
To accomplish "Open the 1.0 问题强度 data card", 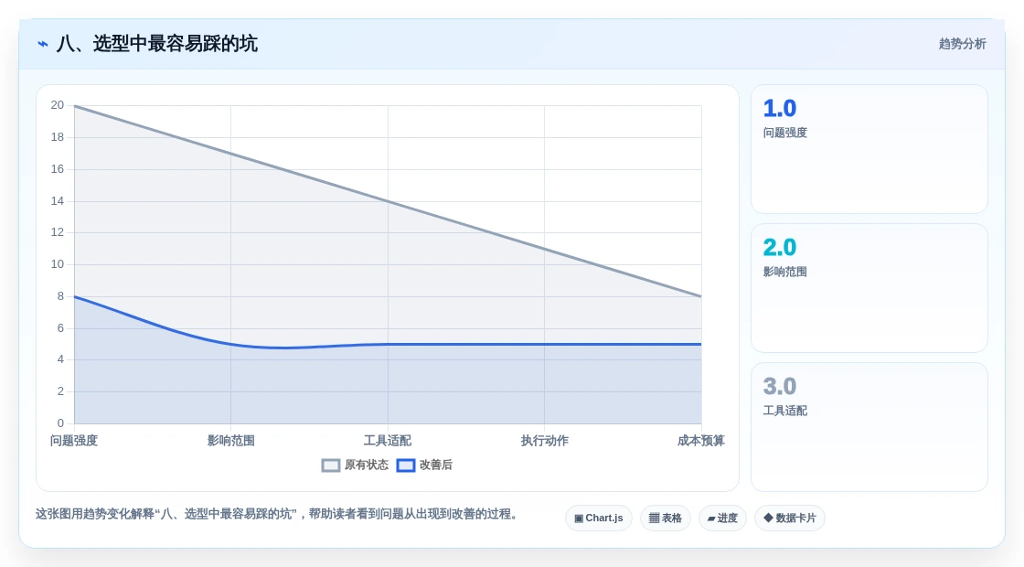I will 869,149.
